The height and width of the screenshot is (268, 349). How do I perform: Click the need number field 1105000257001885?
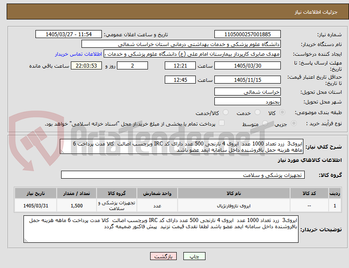[248, 34]
